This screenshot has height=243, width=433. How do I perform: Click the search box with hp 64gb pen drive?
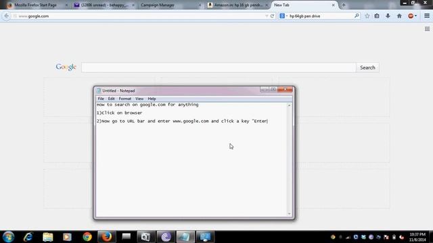point(320,16)
